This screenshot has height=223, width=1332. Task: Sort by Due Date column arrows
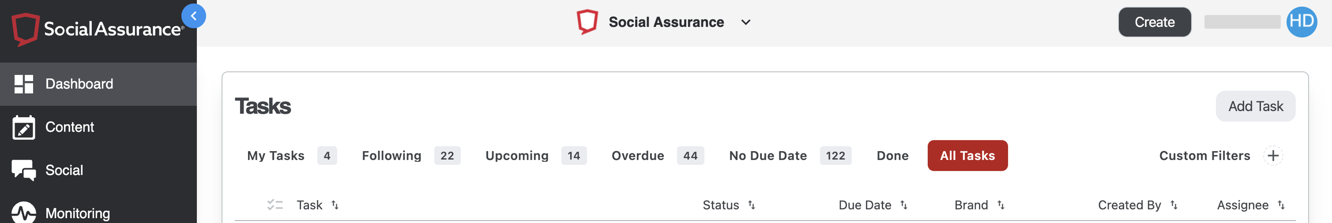tap(903, 205)
